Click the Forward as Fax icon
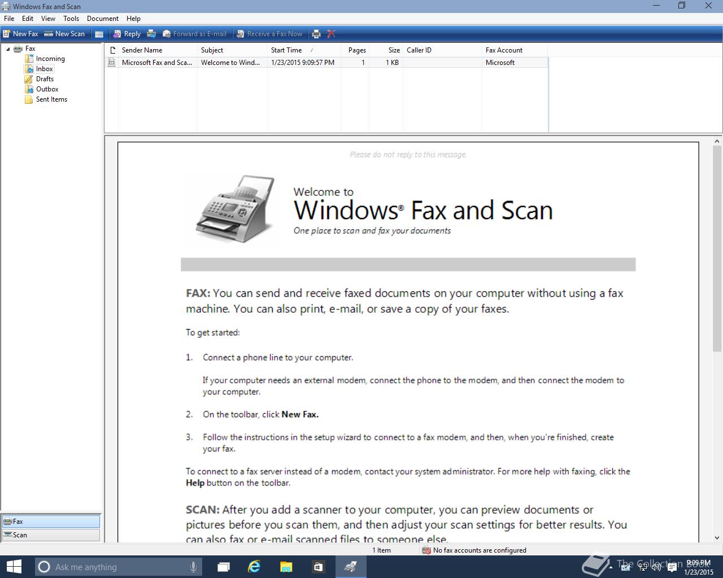The image size is (723, 578). (151, 34)
